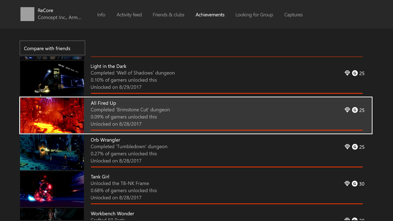This screenshot has height=221, width=393.
Task: Open the Friends & clubs tab
Action: click(x=168, y=15)
